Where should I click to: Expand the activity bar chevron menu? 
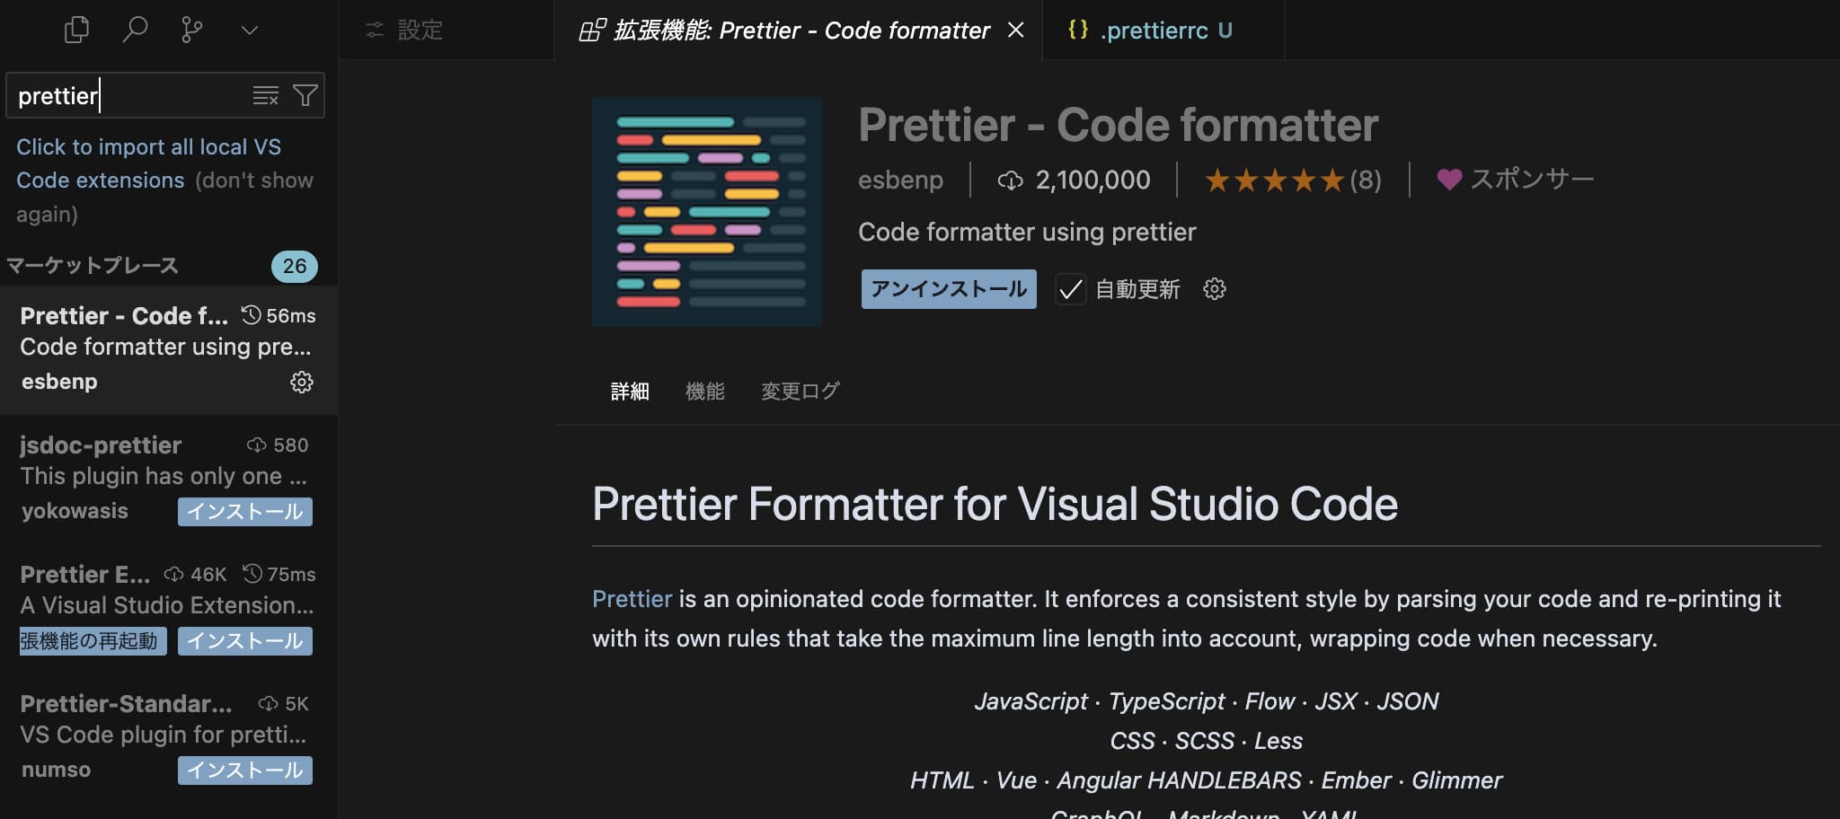[x=250, y=31]
